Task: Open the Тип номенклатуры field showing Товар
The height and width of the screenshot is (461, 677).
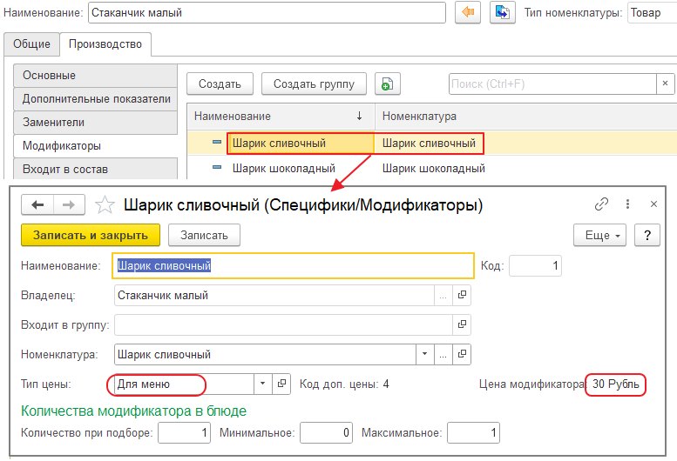Action: [x=652, y=12]
